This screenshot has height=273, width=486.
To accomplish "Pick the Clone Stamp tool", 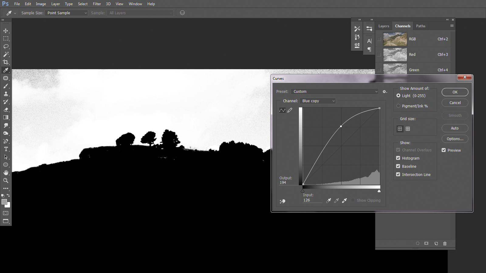I will click(x=6, y=94).
